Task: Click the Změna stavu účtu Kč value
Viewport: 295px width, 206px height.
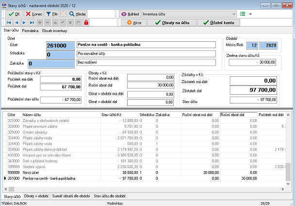Action: tap(252, 62)
